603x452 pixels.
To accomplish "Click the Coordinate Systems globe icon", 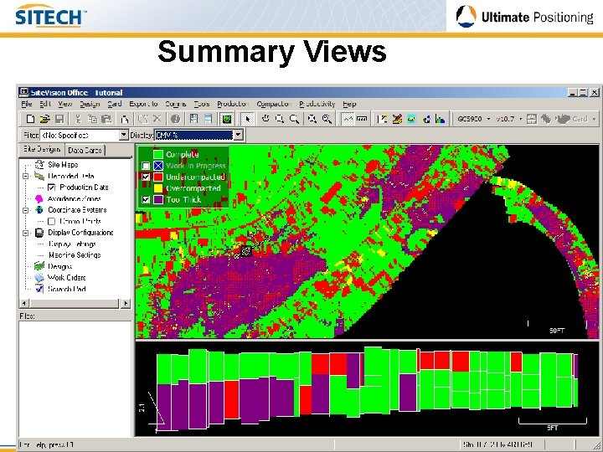I will (x=39, y=210).
